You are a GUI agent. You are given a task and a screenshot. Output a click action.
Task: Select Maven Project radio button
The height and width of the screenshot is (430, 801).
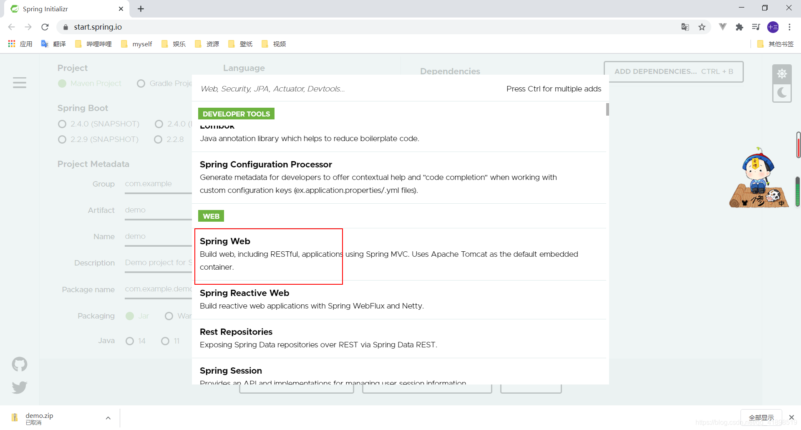click(62, 83)
